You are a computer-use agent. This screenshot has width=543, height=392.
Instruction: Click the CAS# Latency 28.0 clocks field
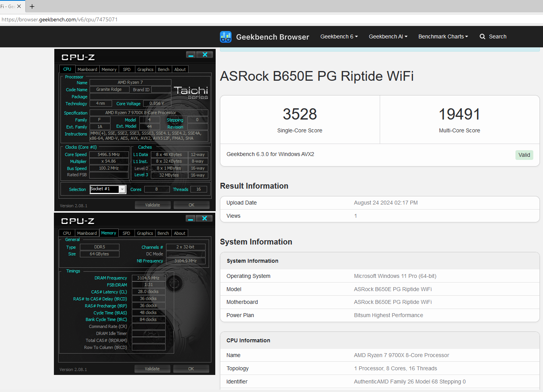149,291
